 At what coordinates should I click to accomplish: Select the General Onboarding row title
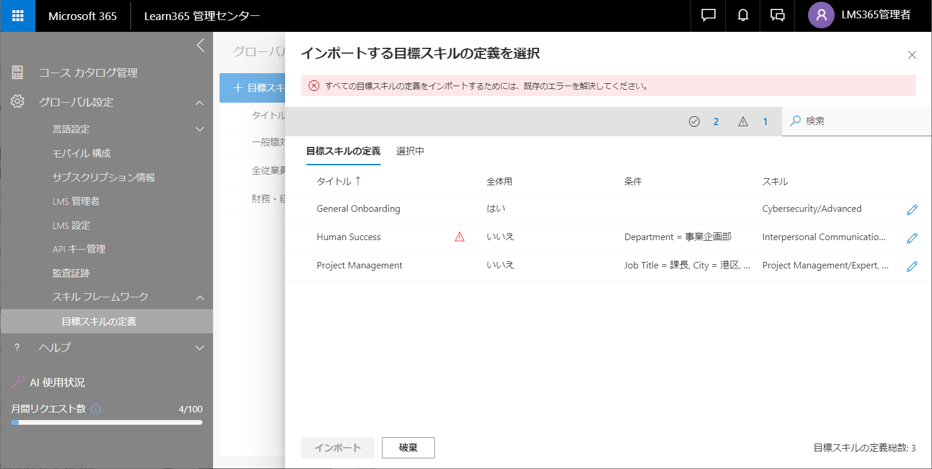pyautogui.click(x=358, y=209)
